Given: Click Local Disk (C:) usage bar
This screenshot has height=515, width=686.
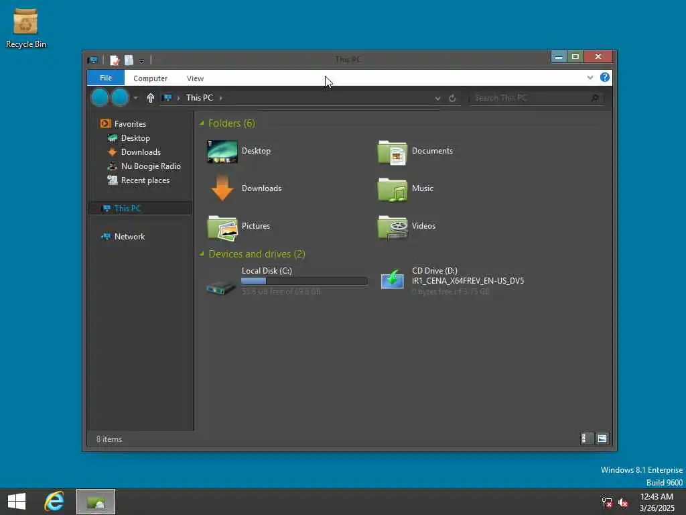Looking at the screenshot, I should pyautogui.click(x=304, y=281).
